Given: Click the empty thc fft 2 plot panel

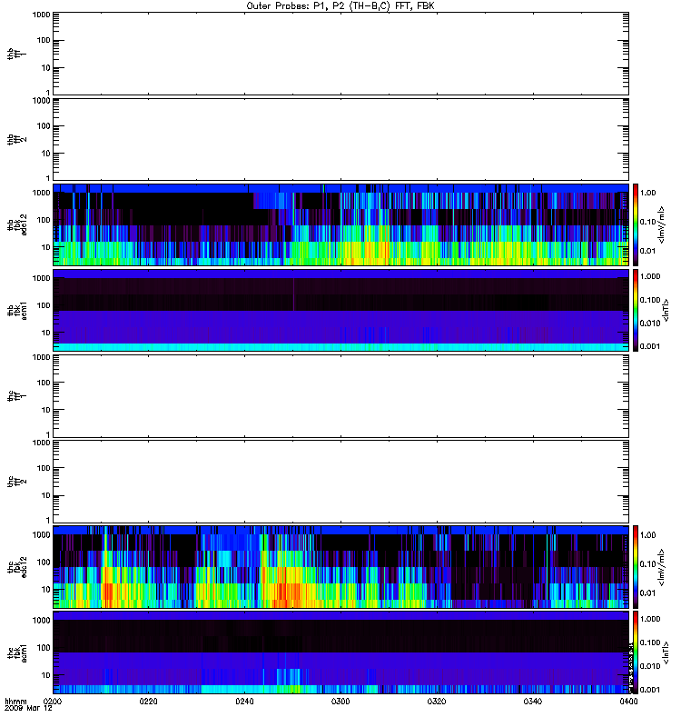Looking at the screenshot, I should click(340, 482).
